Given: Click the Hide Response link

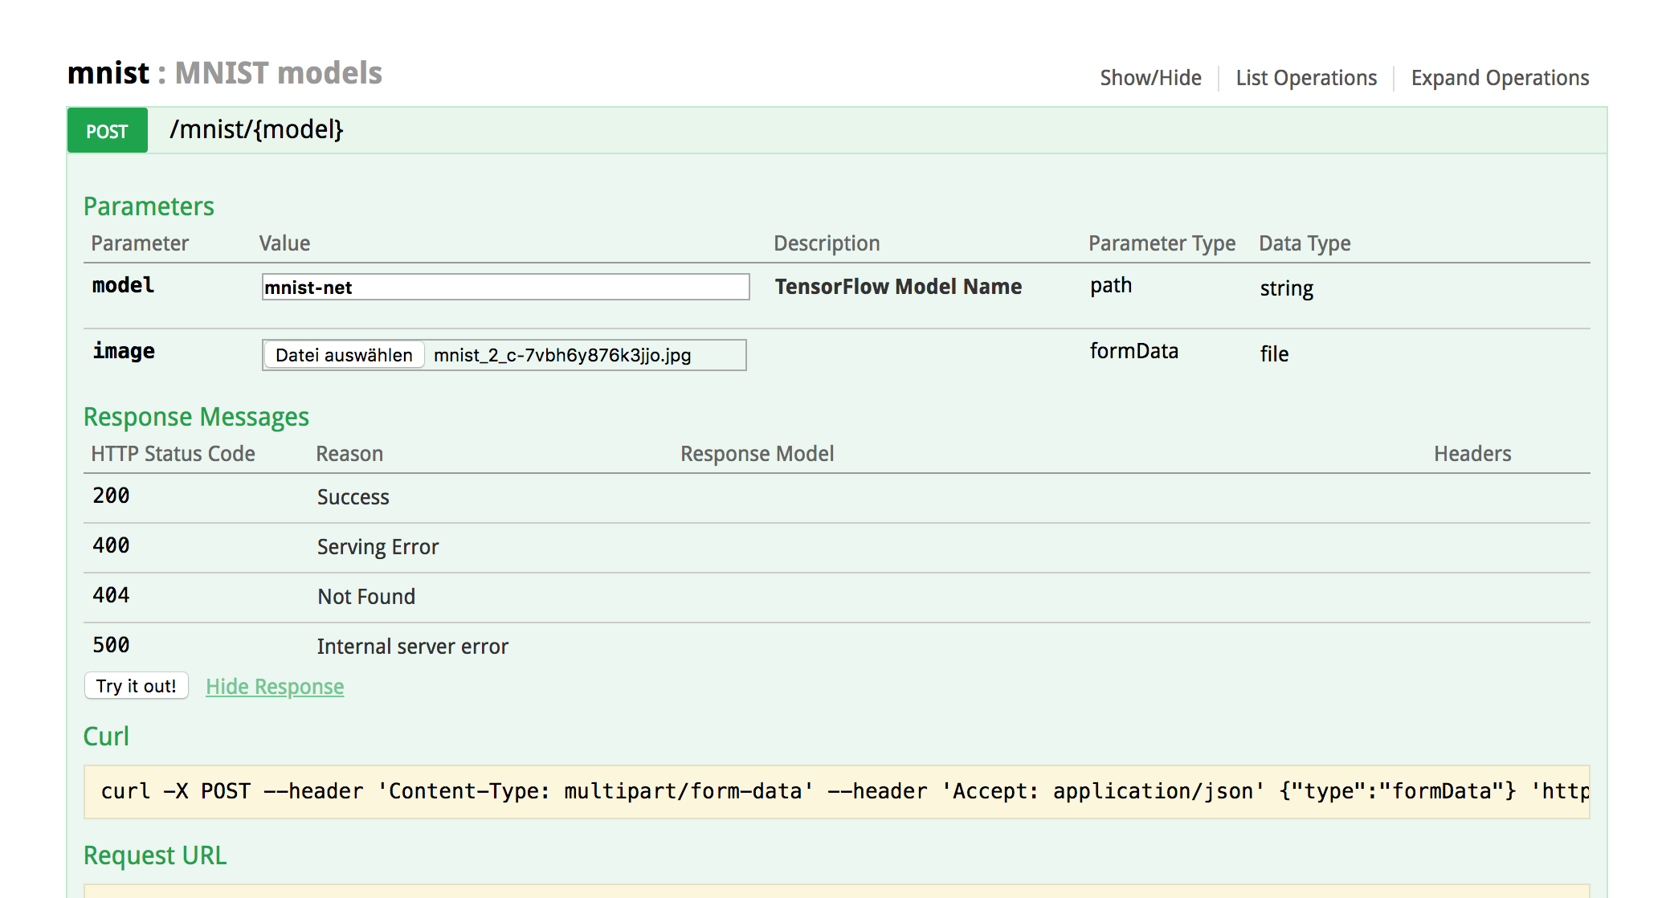Looking at the screenshot, I should click(275, 687).
